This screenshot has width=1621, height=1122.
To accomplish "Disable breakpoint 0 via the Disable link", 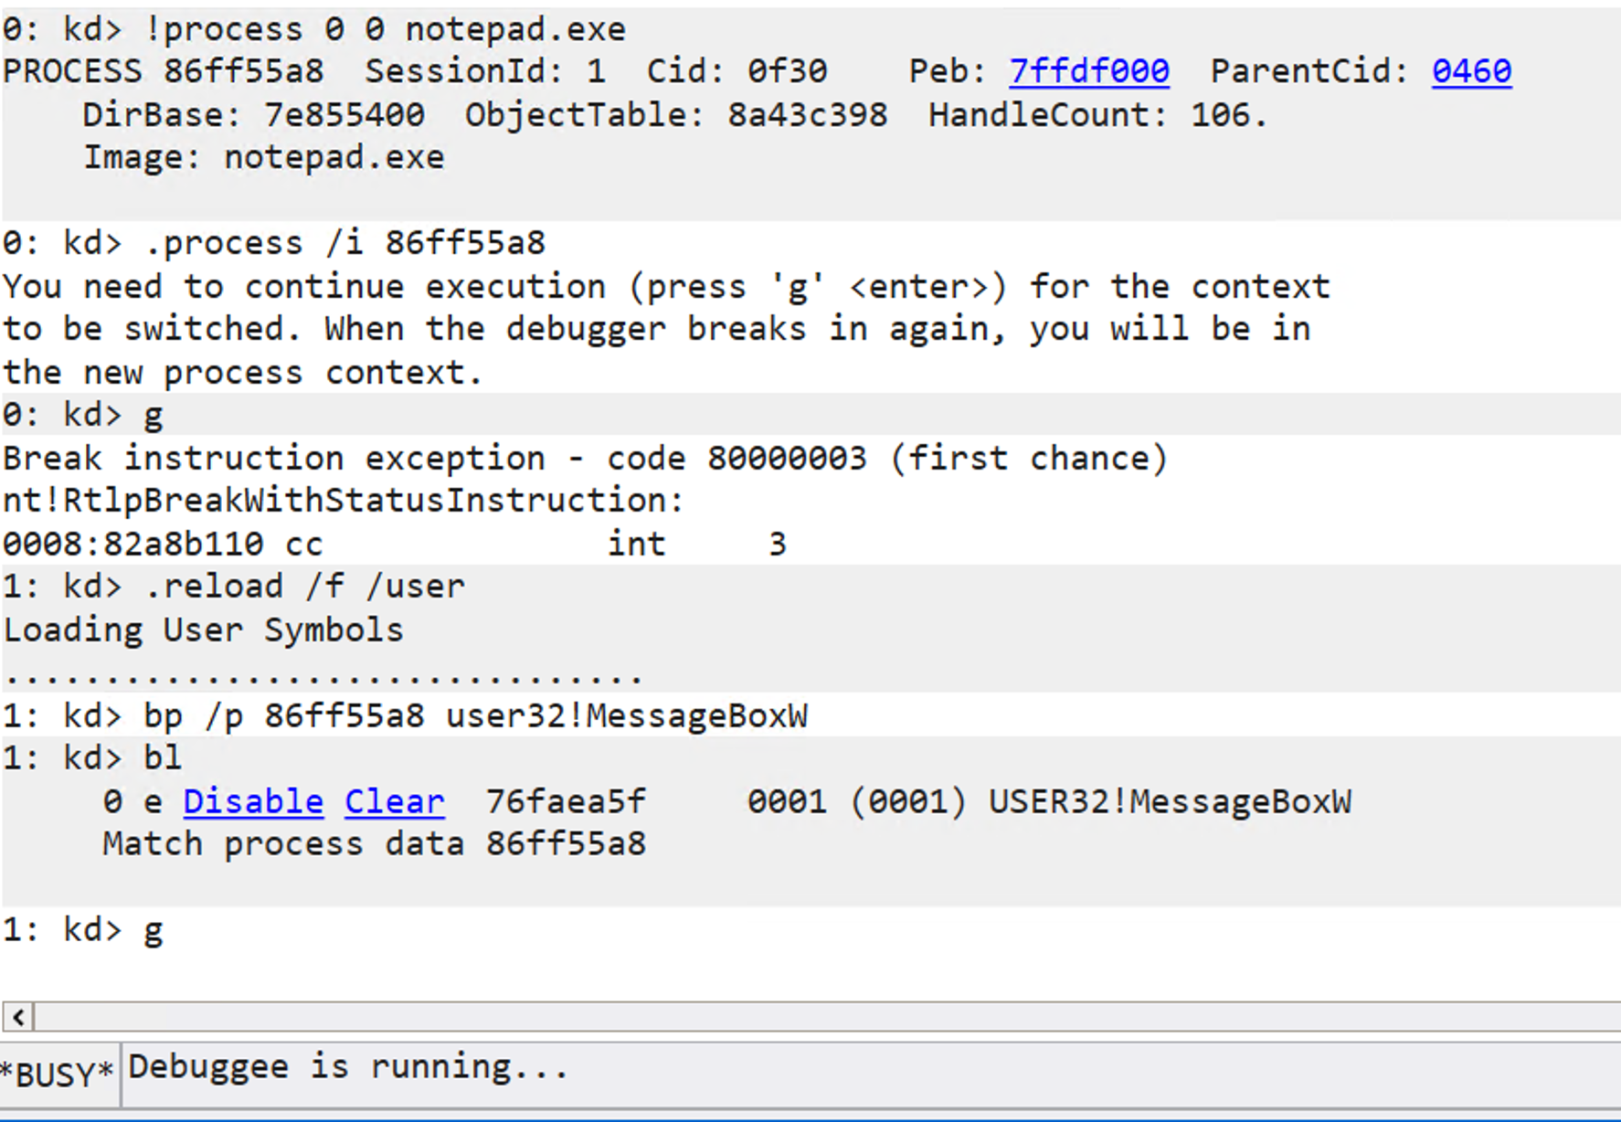I will pos(252,801).
